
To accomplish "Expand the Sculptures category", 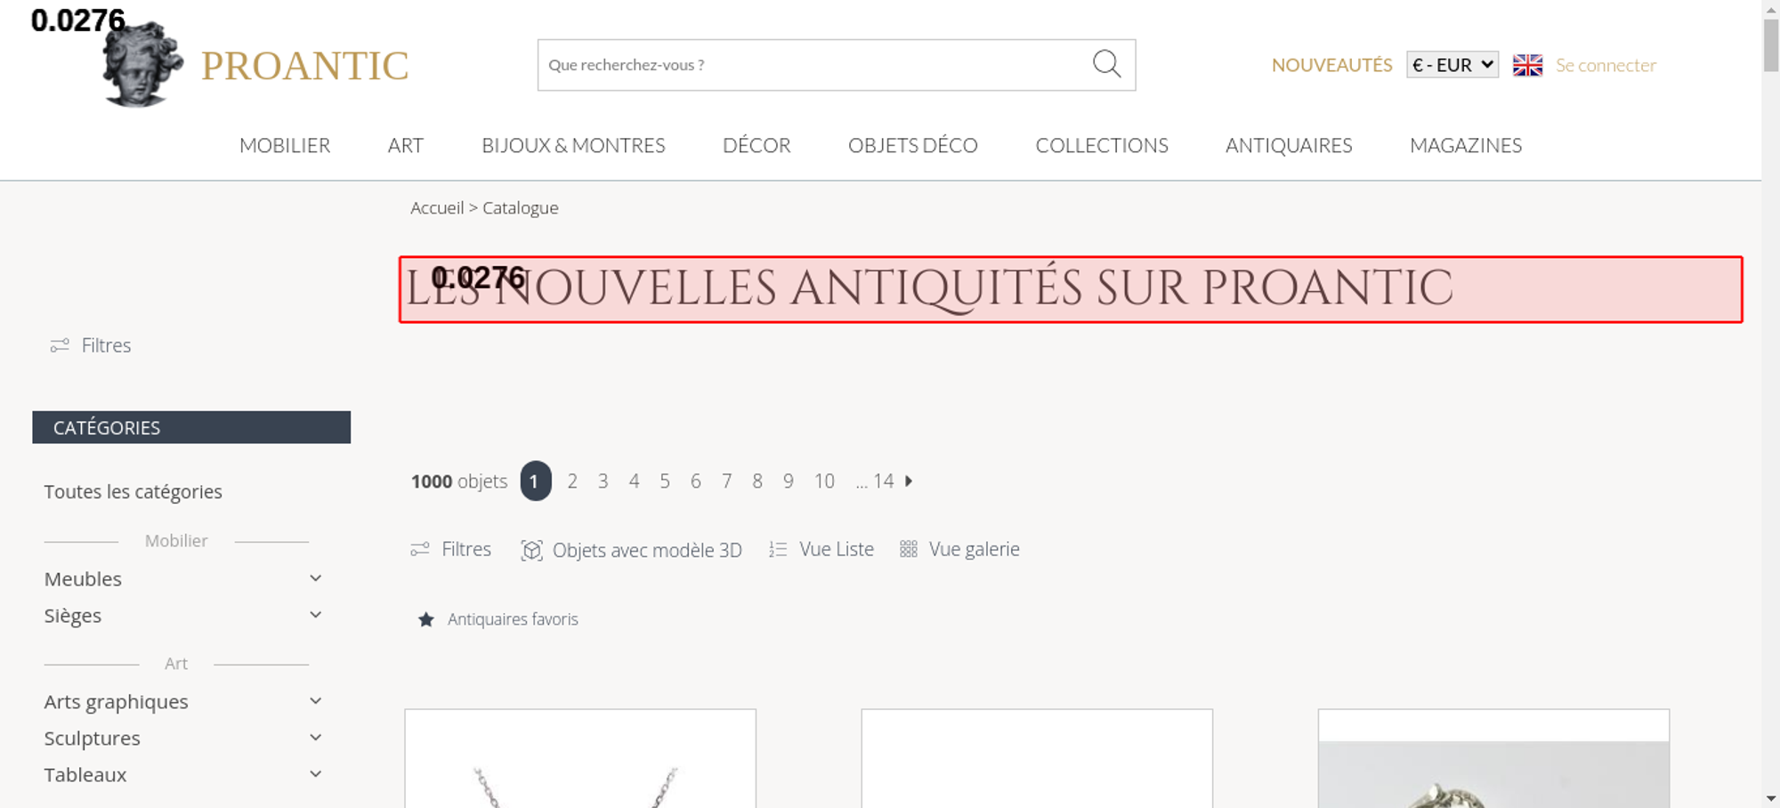I will pos(315,738).
